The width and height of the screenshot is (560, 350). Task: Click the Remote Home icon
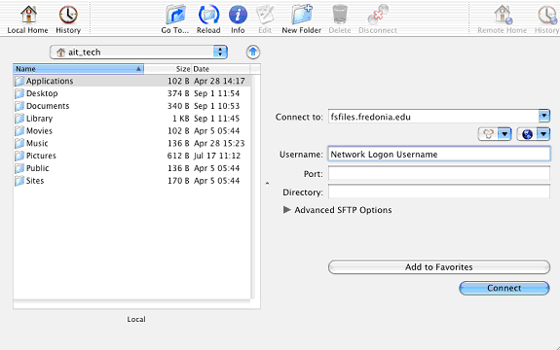tap(503, 18)
